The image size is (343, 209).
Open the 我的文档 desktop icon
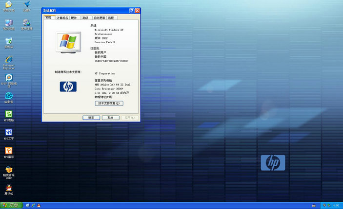(9, 5)
